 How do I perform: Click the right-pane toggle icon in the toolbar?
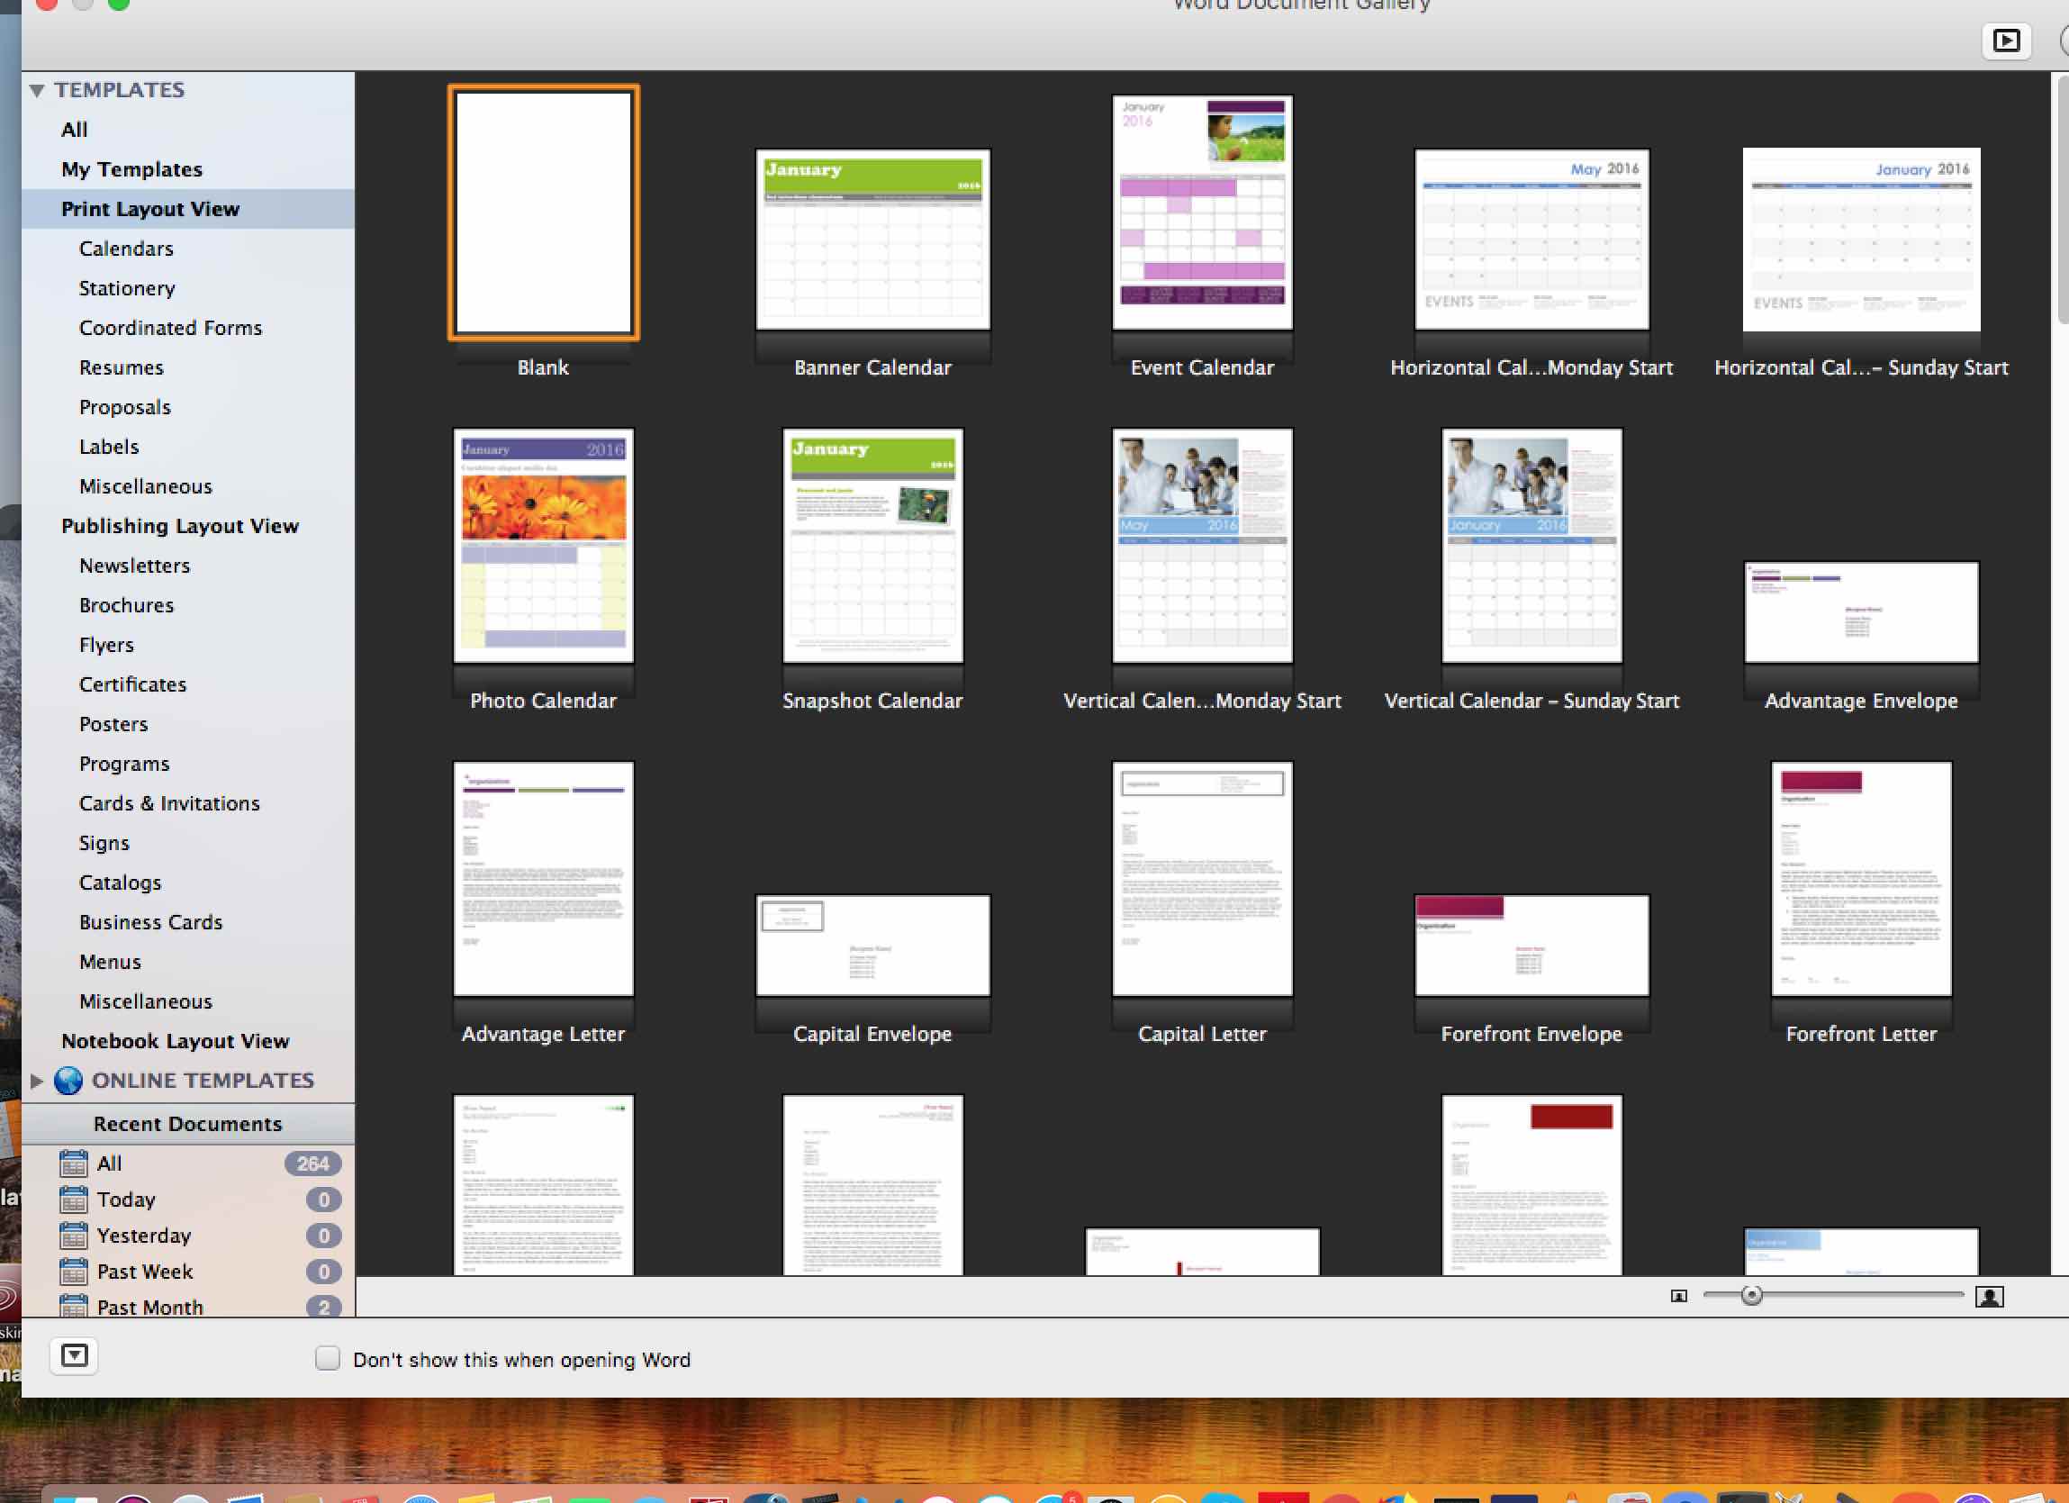tap(2005, 41)
